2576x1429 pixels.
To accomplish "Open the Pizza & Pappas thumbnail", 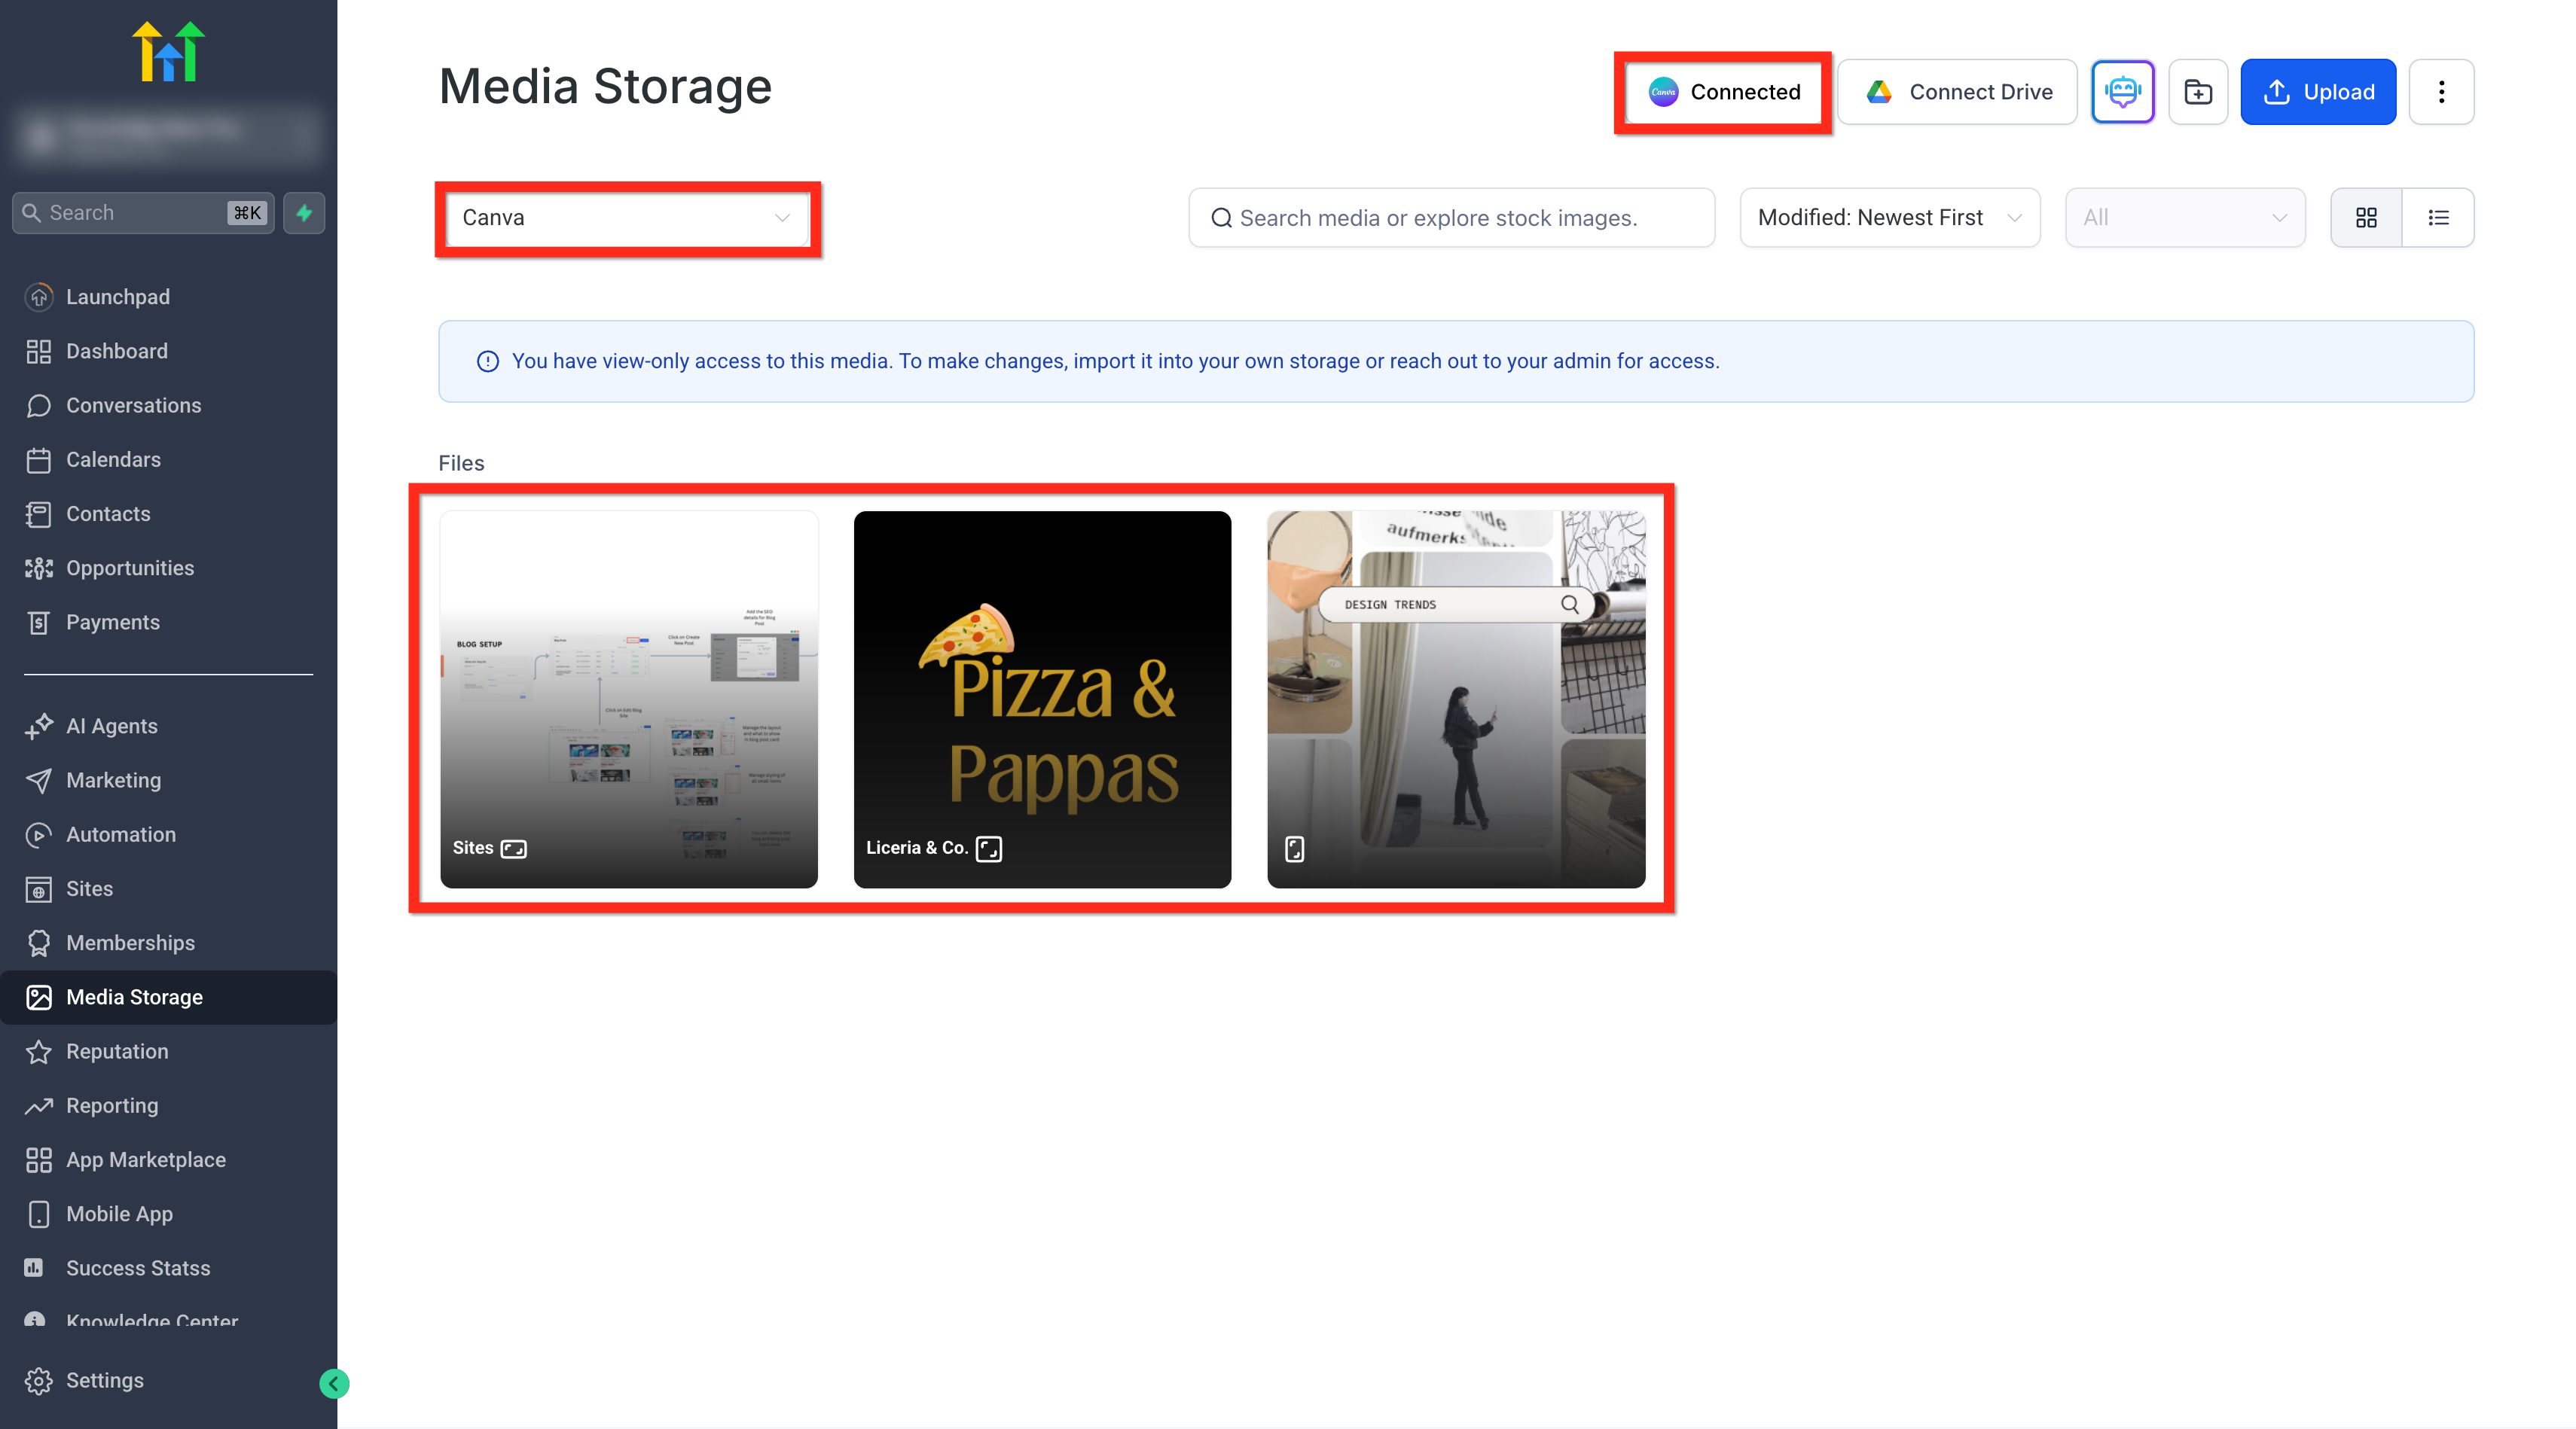I will pyautogui.click(x=1042, y=699).
